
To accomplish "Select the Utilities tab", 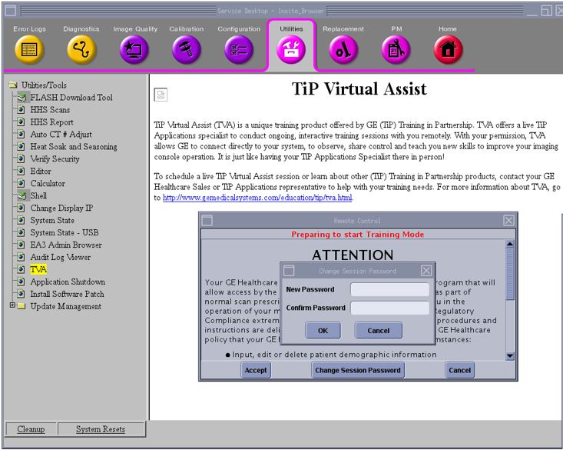I will [x=292, y=46].
